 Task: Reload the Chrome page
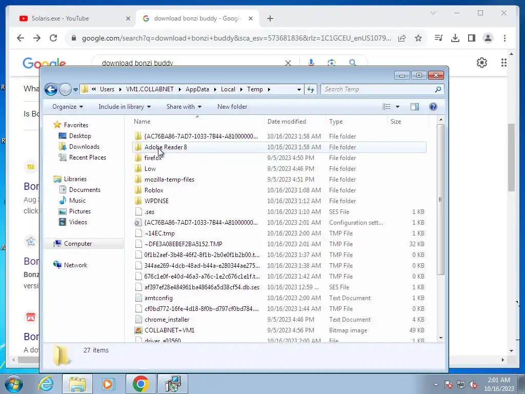coord(53,38)
